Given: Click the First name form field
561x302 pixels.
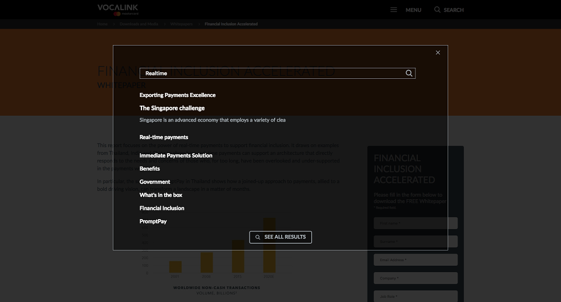Looking at the screenshot, I should pos(415,223).
